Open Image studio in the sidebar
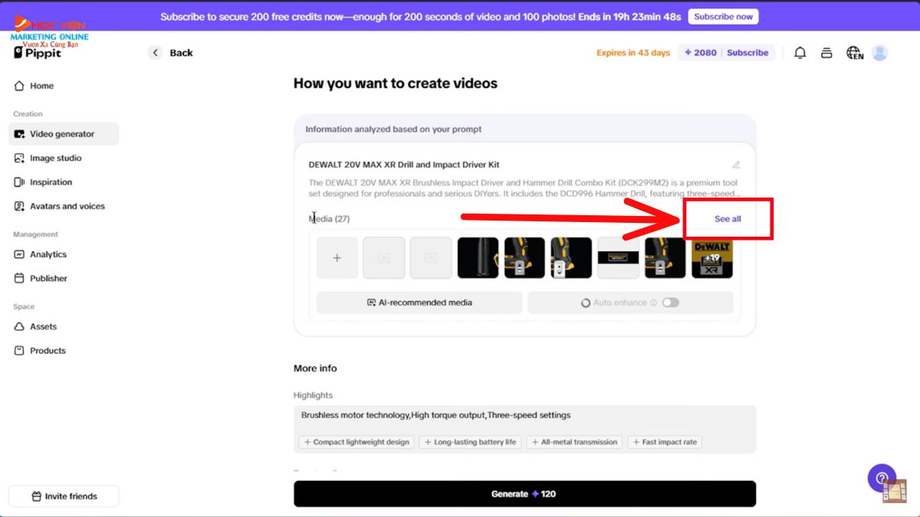Image resolution: width=920 pixels, height=517 pixels. coord(64,158)
